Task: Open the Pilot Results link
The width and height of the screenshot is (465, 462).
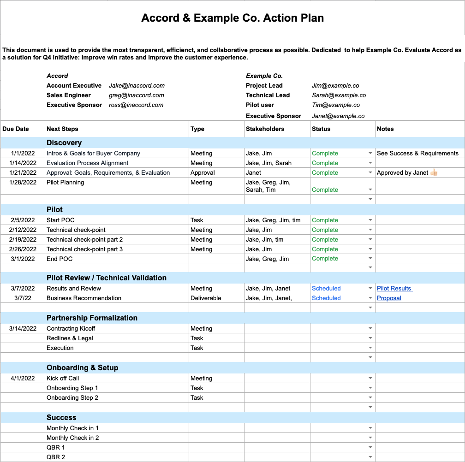Action: pyautogui.click(x=394, y=288)
